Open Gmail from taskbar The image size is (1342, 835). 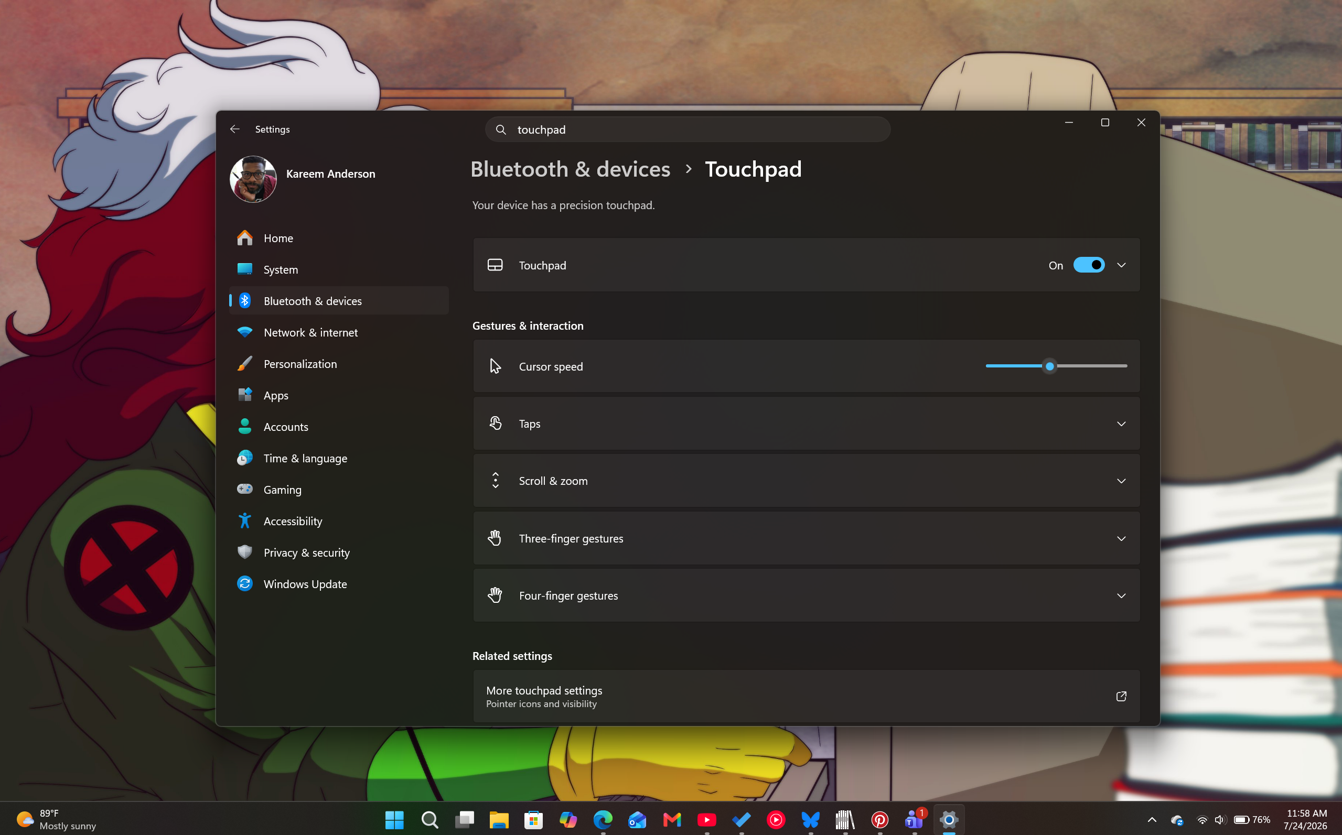point(672,820)
